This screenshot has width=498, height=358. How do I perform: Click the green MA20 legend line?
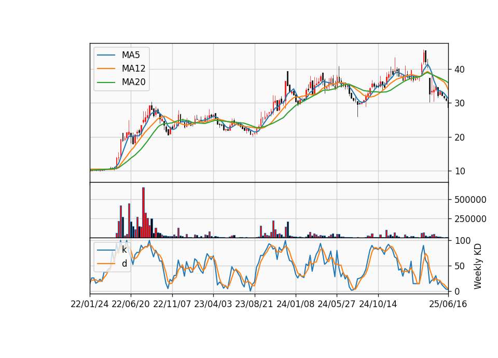tap(106, 82)
